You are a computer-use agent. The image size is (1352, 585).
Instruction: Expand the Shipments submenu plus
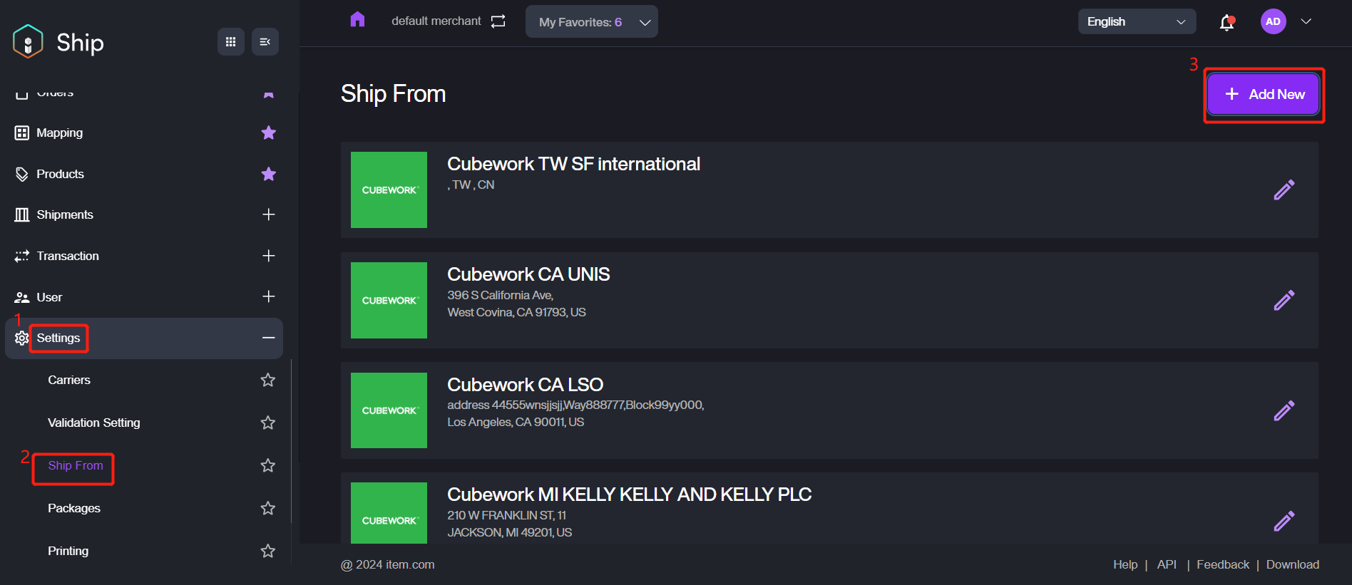point(268,214)
